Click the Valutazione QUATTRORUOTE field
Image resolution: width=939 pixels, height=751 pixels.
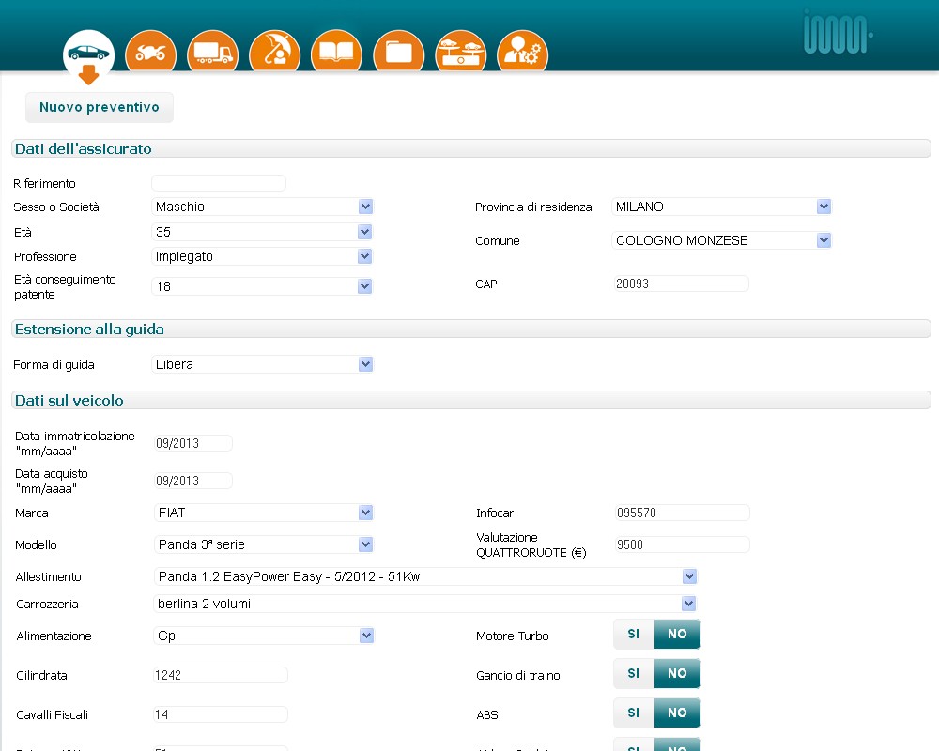[682, 544]
